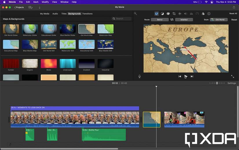Open the stabilization camera icon
Screen dimensions: 239x150
click(180, 14)
